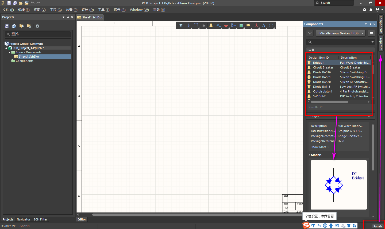Switch to the SCH Filter tab
The height and width of the screenshot is (229, 385).
(x=40, y=219)
